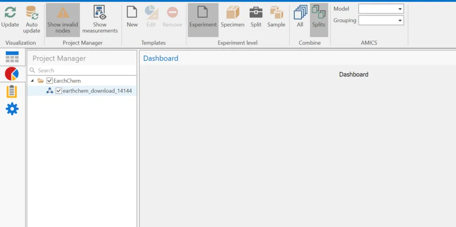Image resolution: width=456 pixels, height=227 pixels.
Task: Click the search magnifier icon
Action: pyautogui.click(x=32, y=70)
